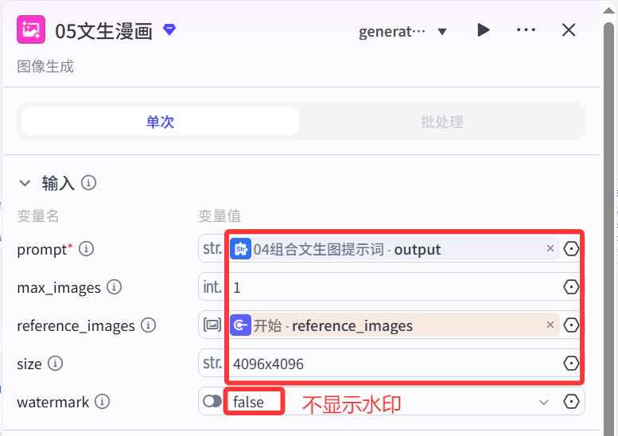Toggle the watermark switch
The height and width of the screenshot is (436, 618).
pos(212,402)
